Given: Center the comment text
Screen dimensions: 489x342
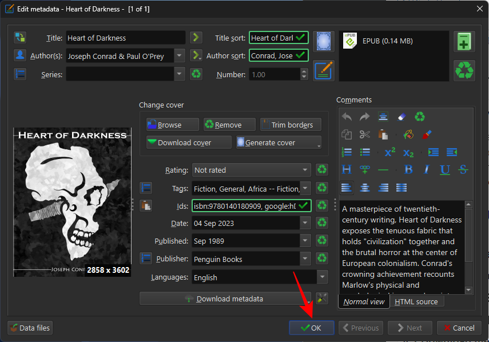Looking at the screenshot, I should pyautogui.click(x=364, y=188).
